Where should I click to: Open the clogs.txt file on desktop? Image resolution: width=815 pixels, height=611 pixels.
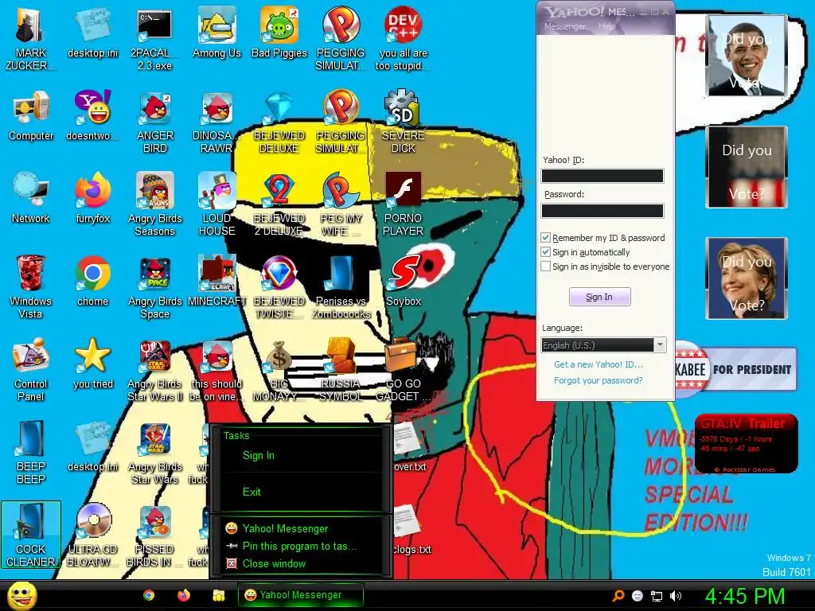pyautogui.click(x=411, y=529)
